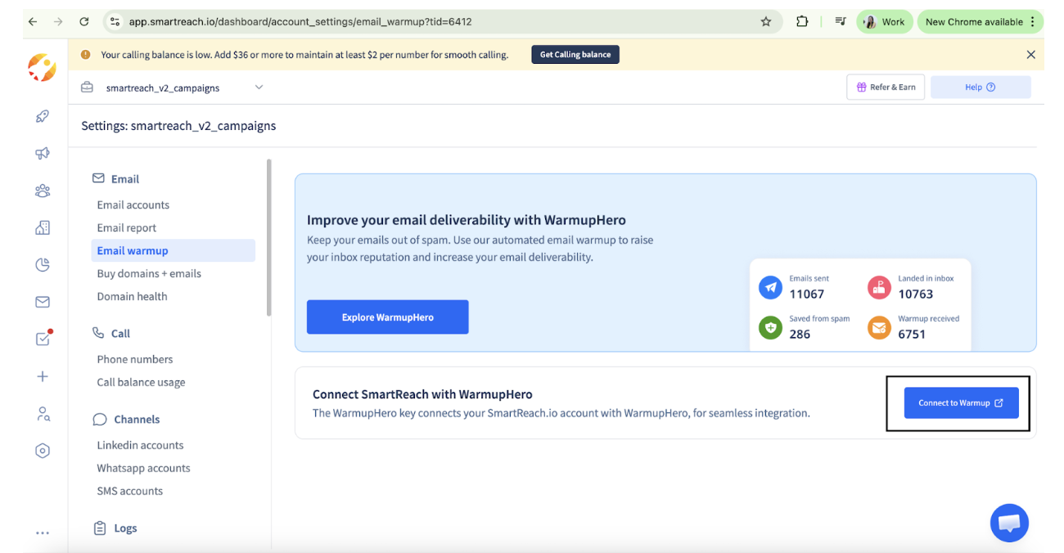1064x553 pixels.
Task: Click the Warmup received 6751 stat
Action: [913, 327]
